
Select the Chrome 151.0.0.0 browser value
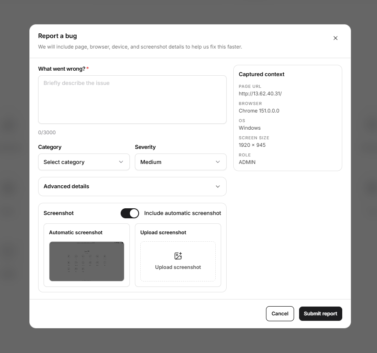pos(259,111)
